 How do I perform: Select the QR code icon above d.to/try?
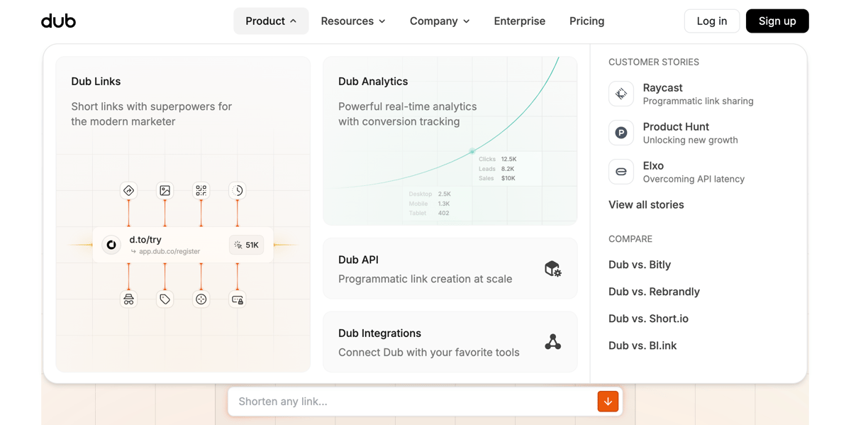click(201, 190)
